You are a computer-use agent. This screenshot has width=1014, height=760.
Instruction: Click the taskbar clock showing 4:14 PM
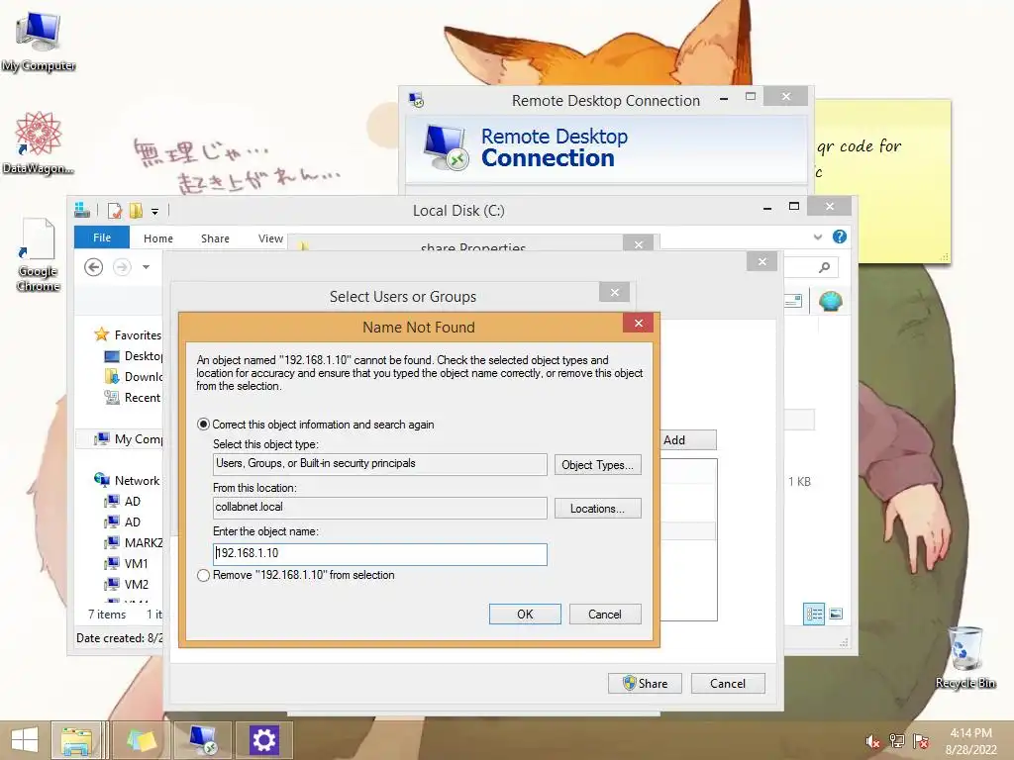970,733
